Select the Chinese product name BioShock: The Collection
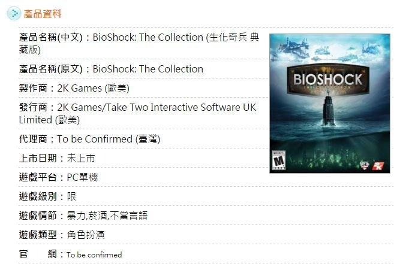Image resolution: width=406 pixels, height=276 pixels. point(148,37)
